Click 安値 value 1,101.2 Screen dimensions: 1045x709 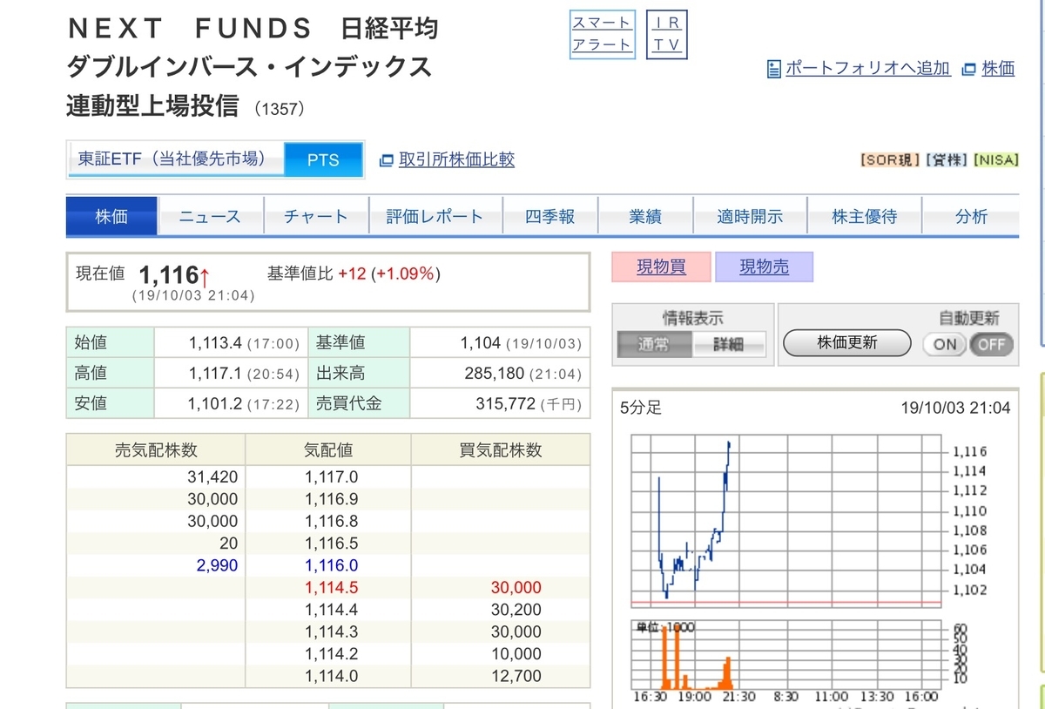215,404
